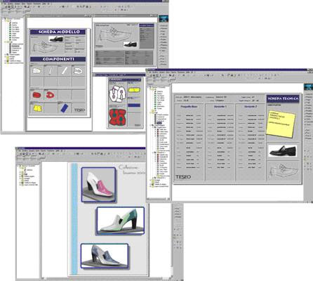Select the white buckle-strap upper component
This screenshot has width=313, height=281.
tap(78, 71)
